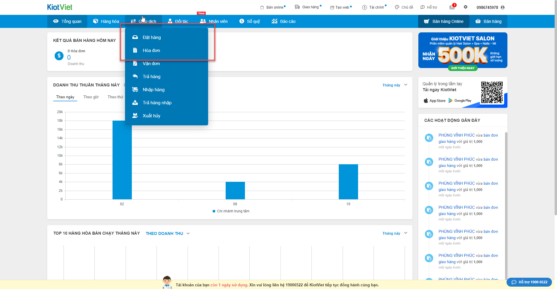The width and height of the screenshot is (557, 289).
Task: Expand Tháng này filter for top 10 products
Action: pyautogui.click(x=395, y=233)
